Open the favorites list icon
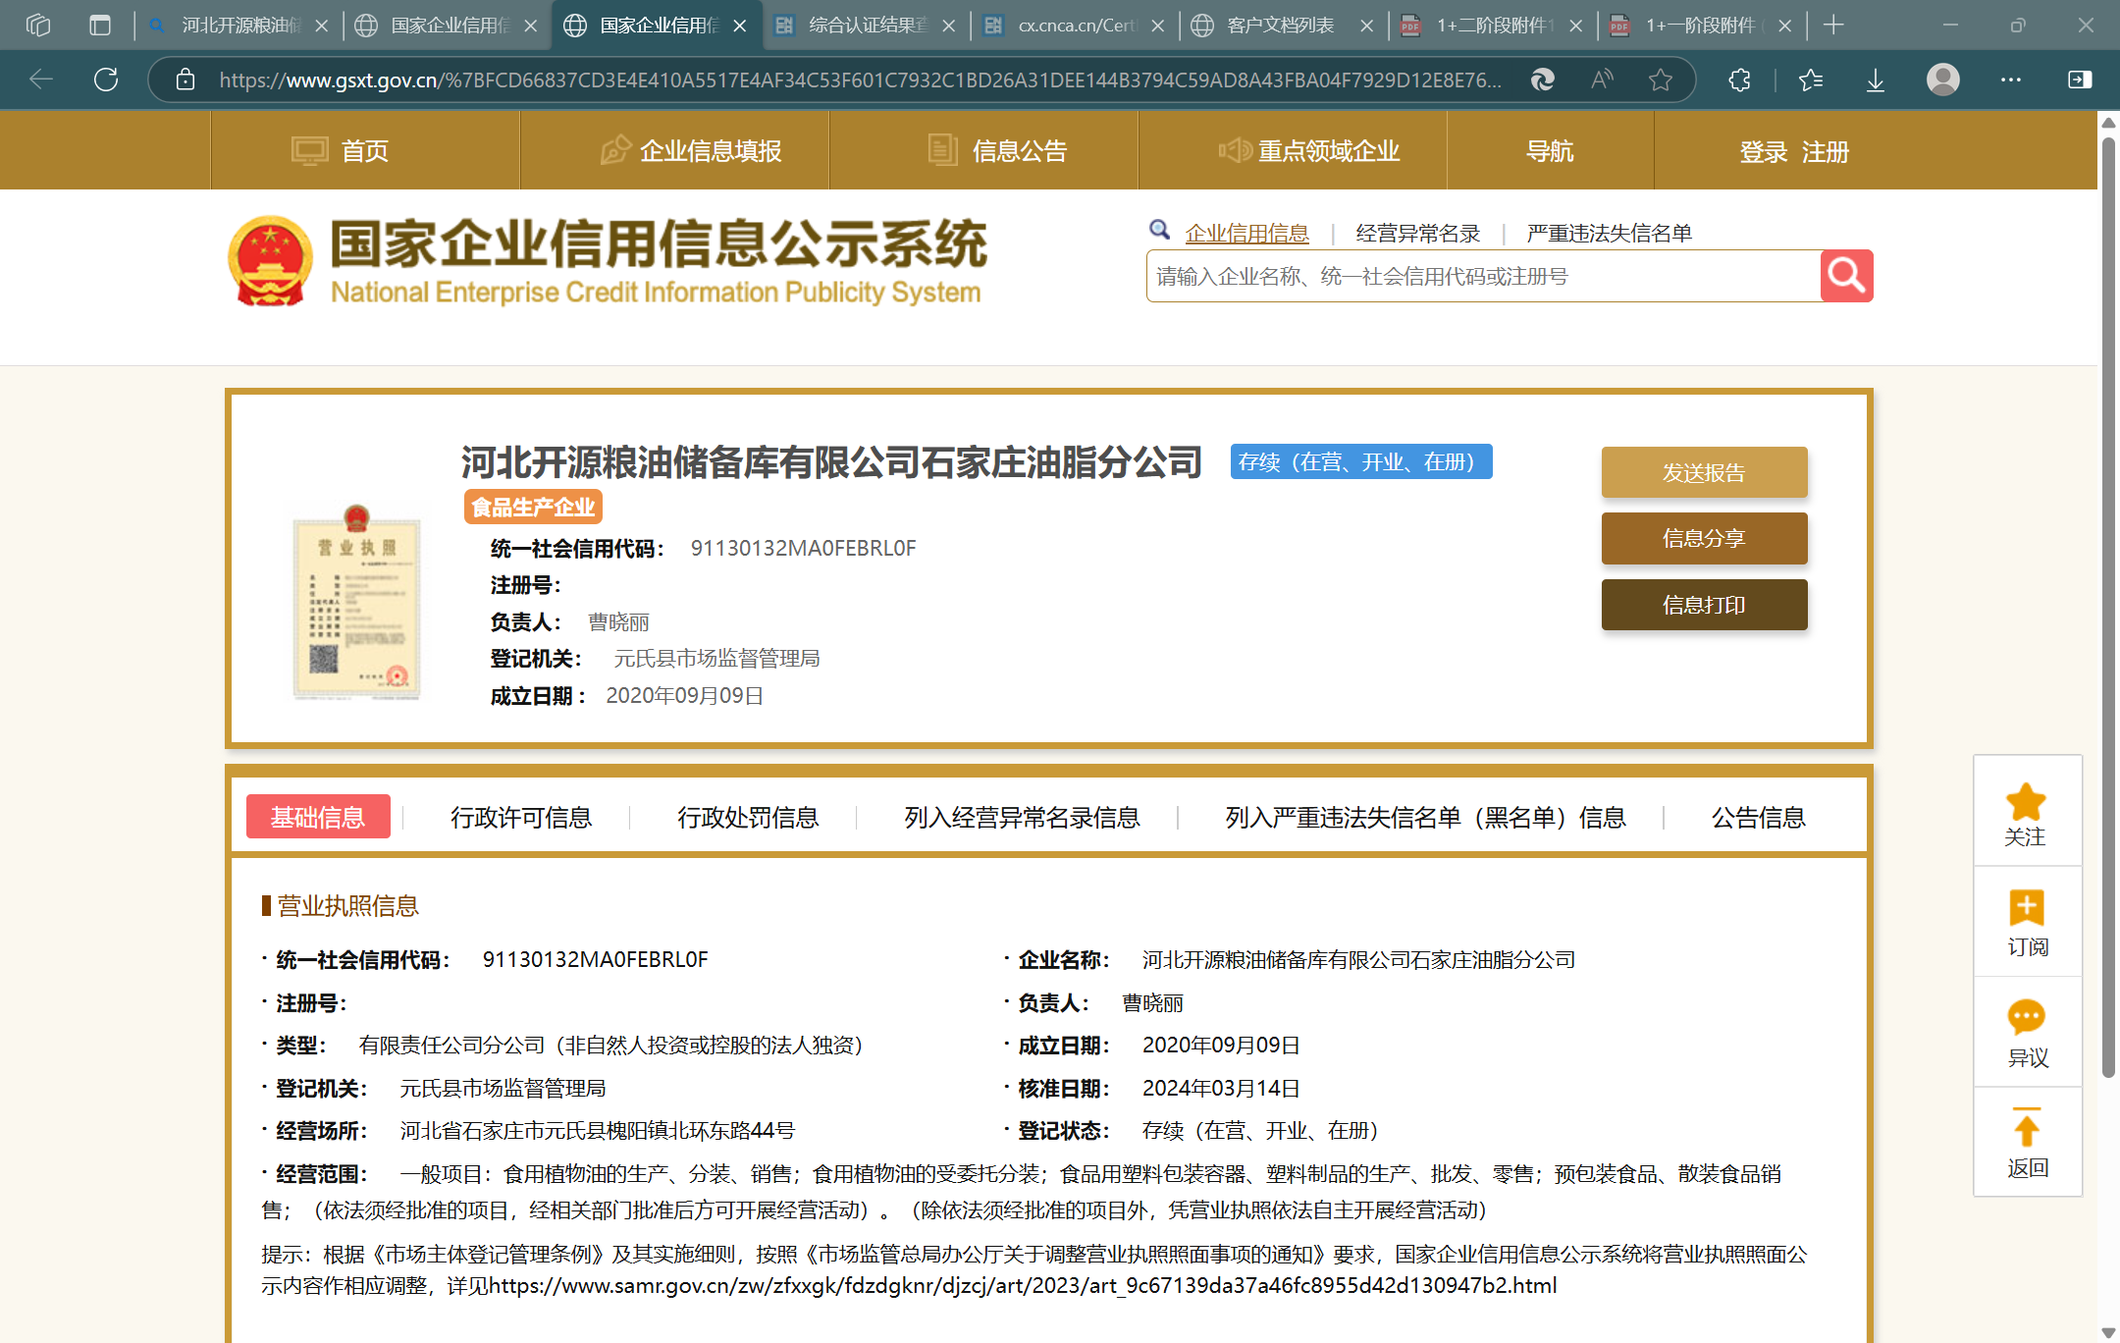The width and height of the screenshot is (2120, 1343). [x=1811, y=80]
